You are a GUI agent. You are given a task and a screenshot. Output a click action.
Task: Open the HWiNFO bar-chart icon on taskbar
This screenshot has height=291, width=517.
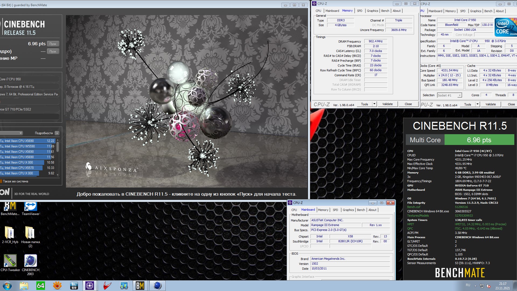coord(74,286)
